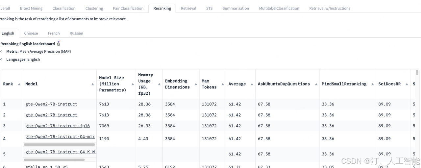Sort by Average column arrows
The width and height of the screenshot is (421, 168).
(x=252, y=84)
